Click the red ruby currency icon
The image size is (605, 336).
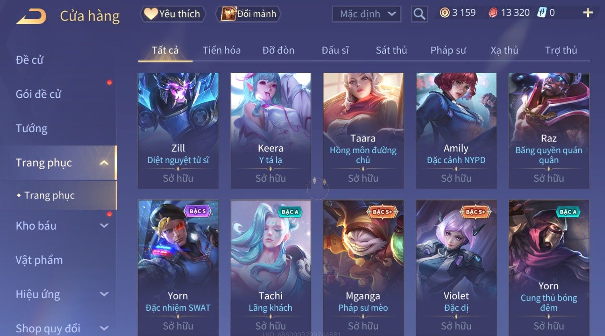click(x=493, y=13)
